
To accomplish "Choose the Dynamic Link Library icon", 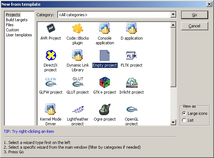I will coord(77,55).
